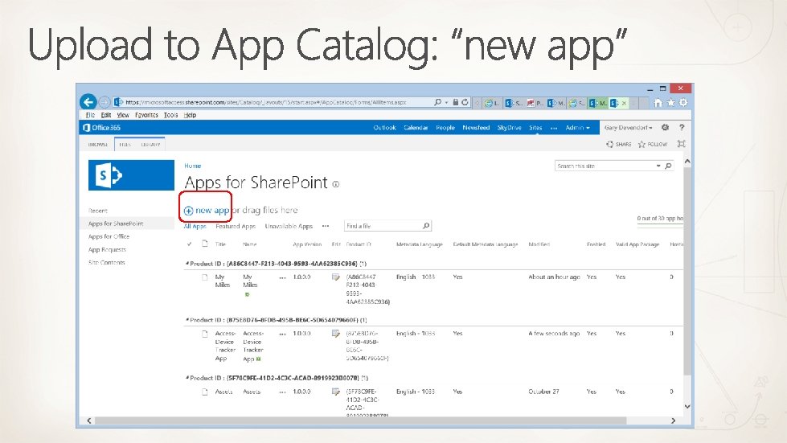The width and height of the screenshot is (787, 443).
Task: Click the address bar lock icon
Action: pos(455,102)
